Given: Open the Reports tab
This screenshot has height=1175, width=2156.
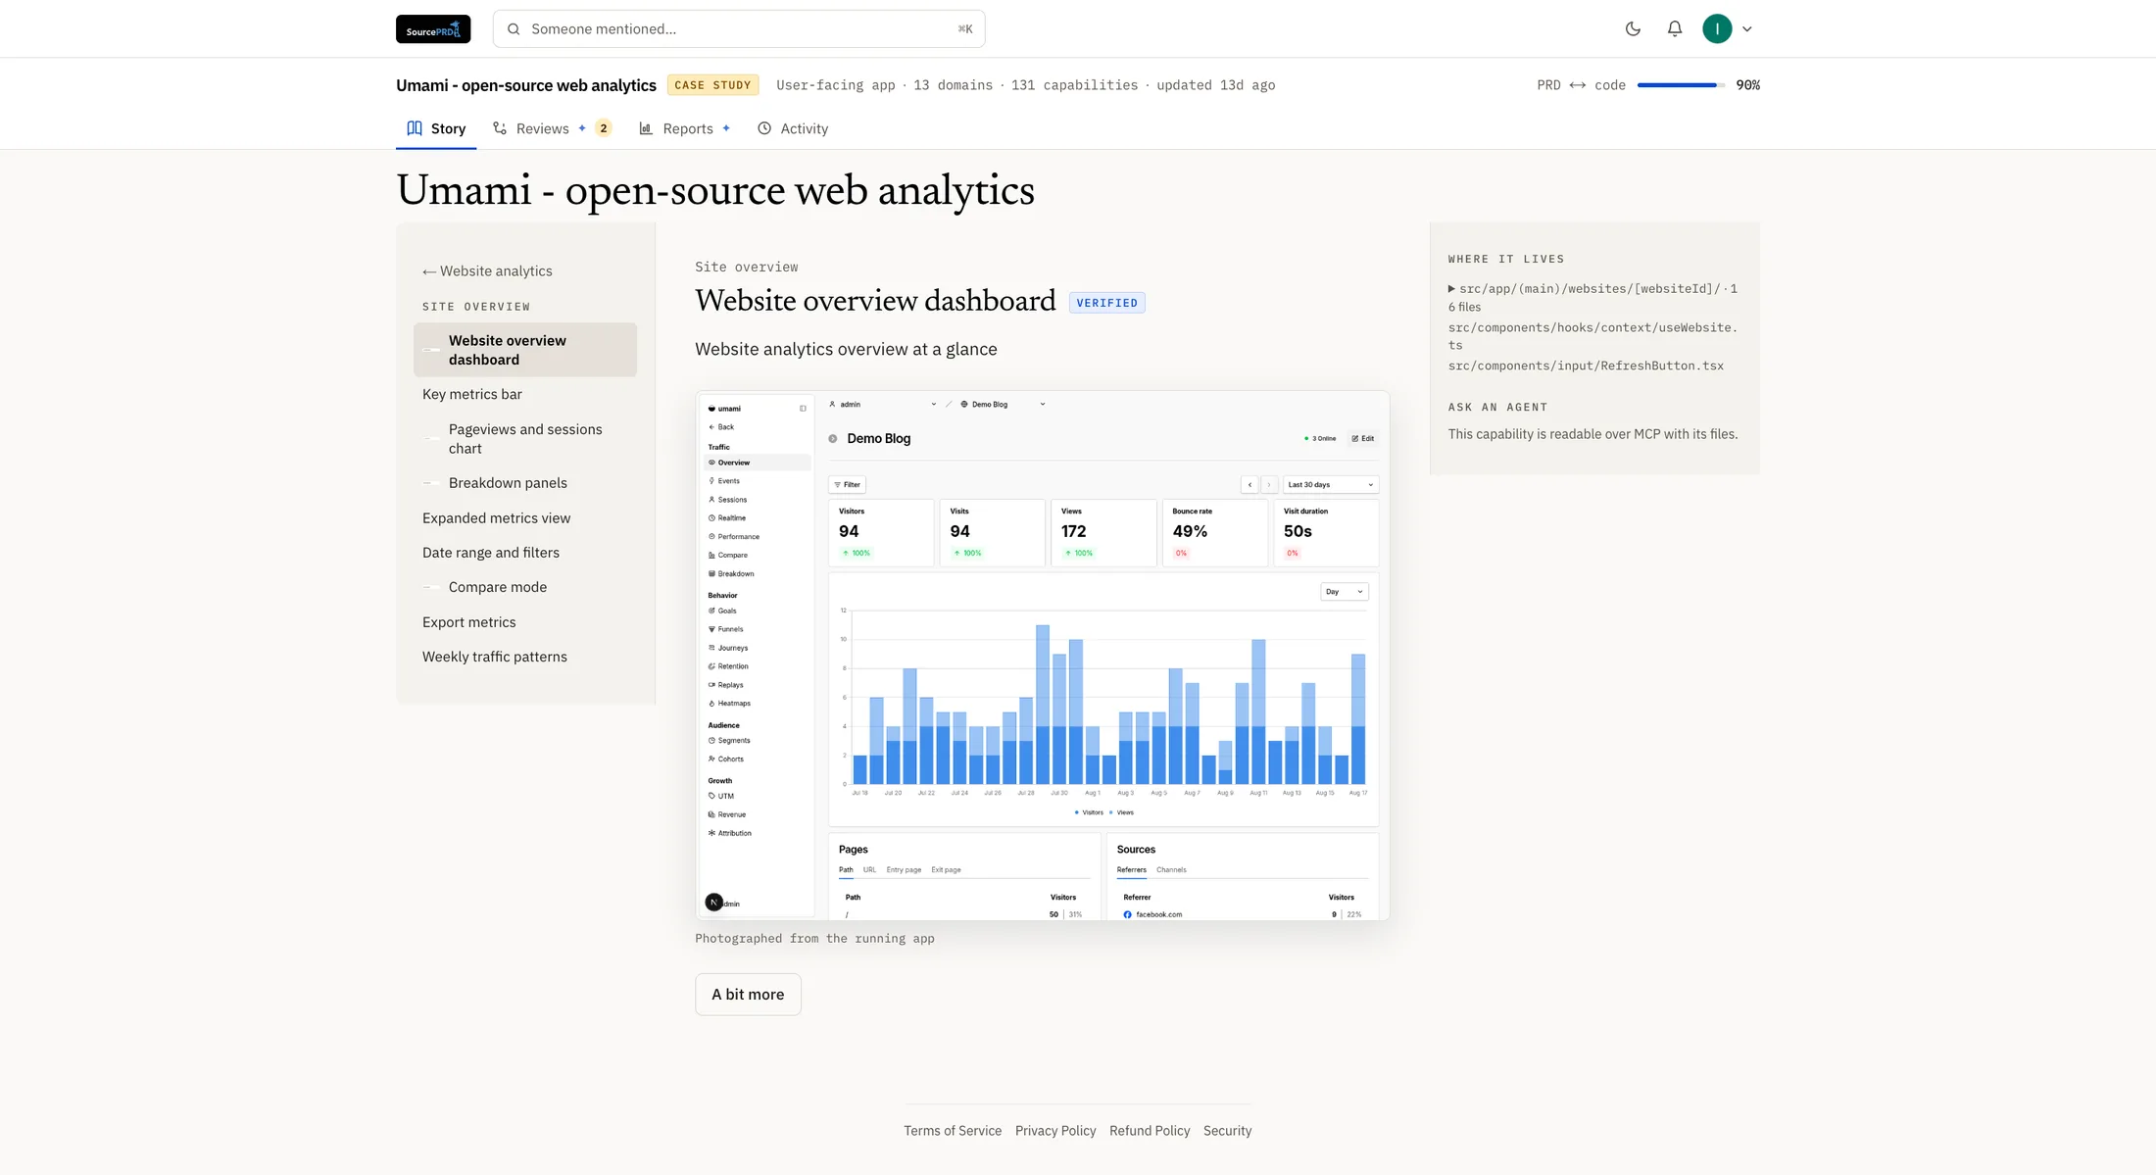Looking at the screenshot, I should [x=685, y=128].
